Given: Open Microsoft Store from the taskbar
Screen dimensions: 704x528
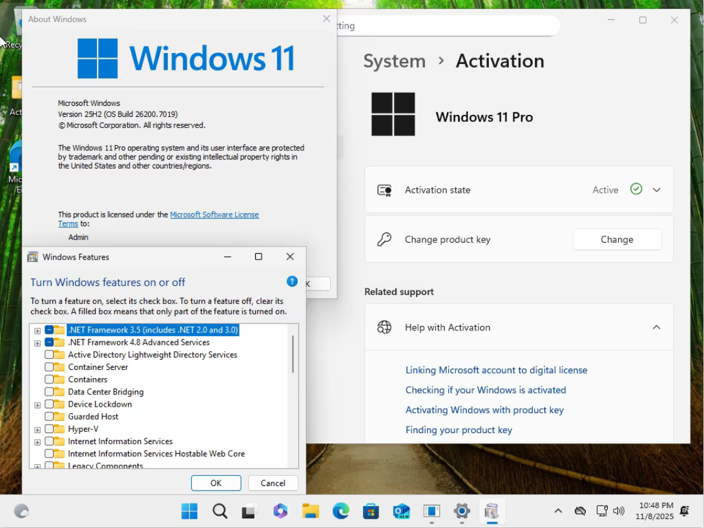Looking at the screenshot, I should click(371, 512).
